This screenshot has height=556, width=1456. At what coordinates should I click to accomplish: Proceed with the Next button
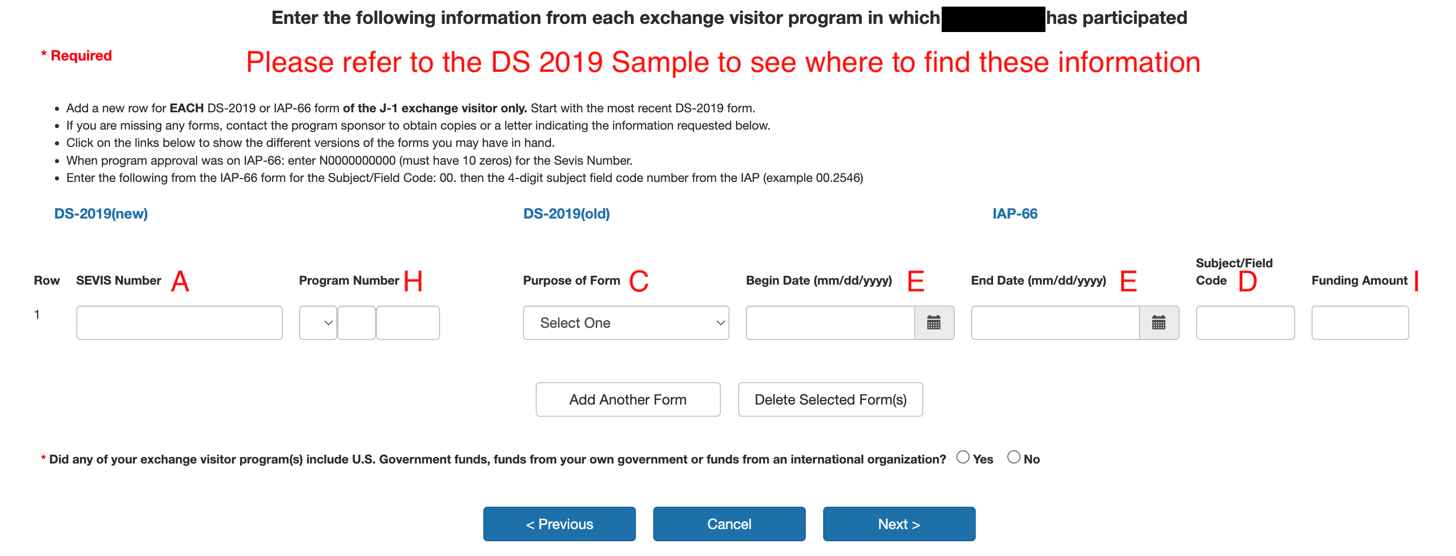tap(898, 524)
